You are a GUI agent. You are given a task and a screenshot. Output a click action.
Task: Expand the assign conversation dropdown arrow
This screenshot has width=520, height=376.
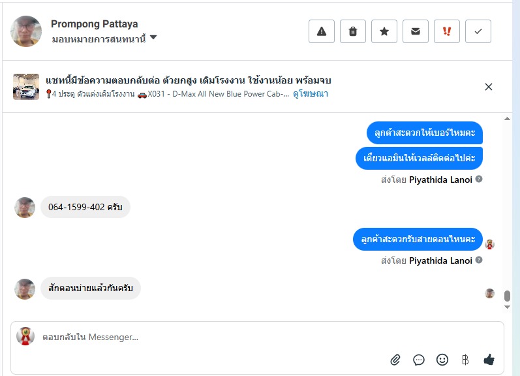click(x=153, y=38)
